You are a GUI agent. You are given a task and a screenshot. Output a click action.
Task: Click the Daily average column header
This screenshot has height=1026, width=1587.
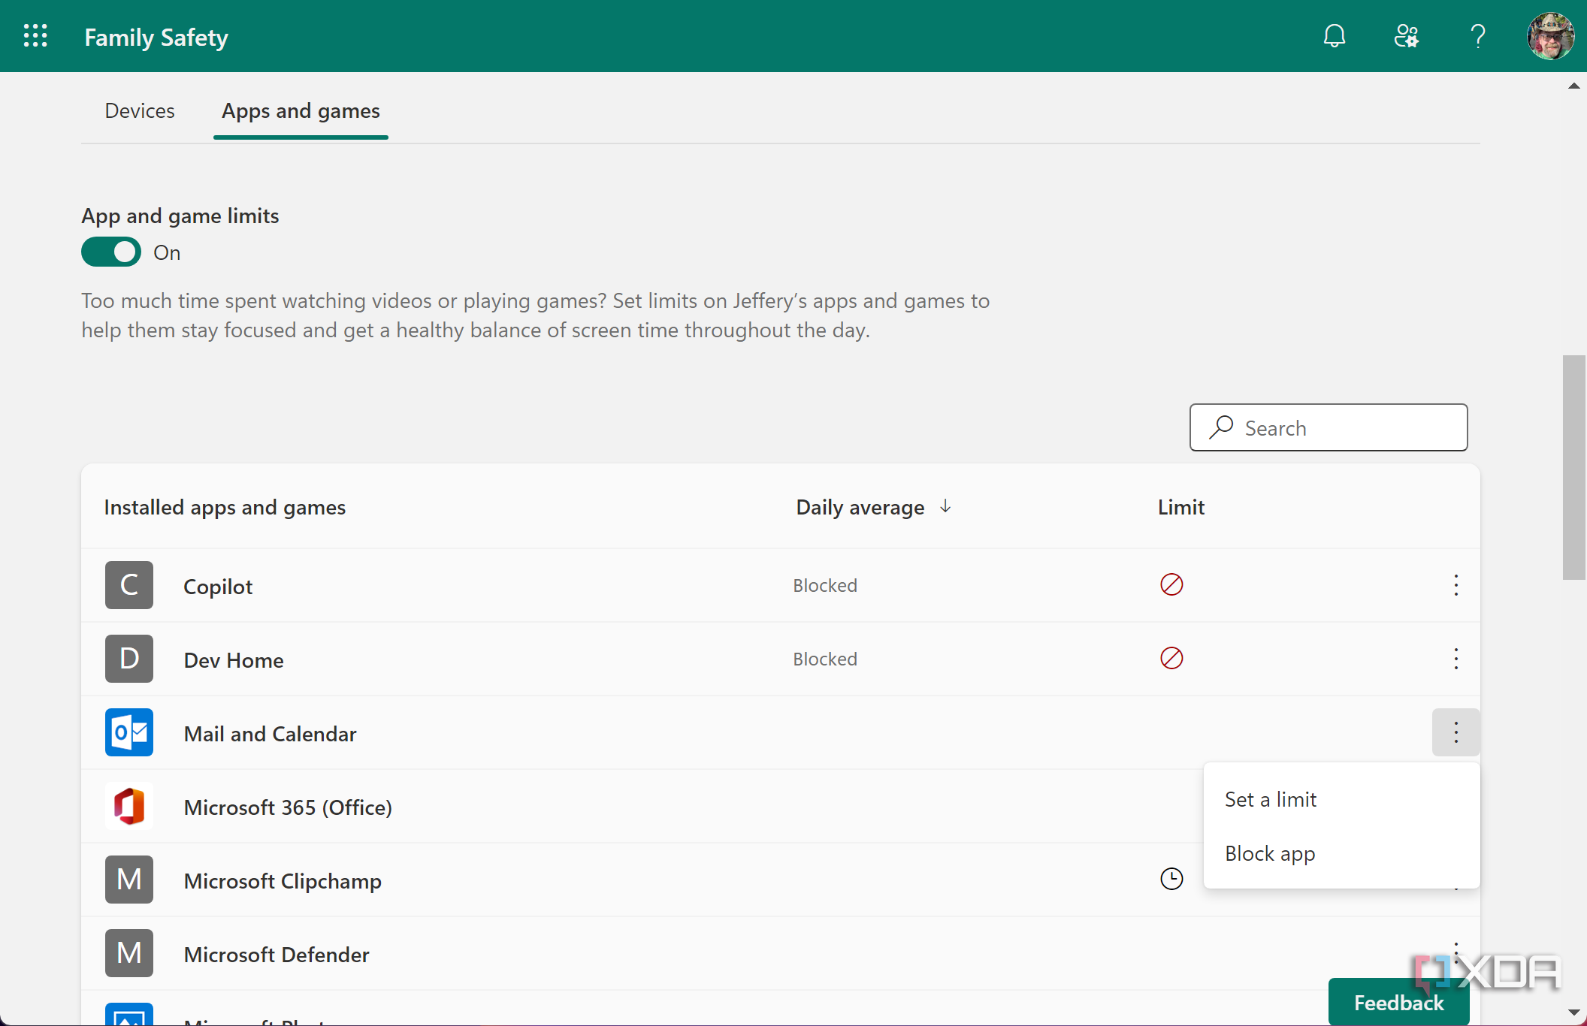[860, 508]
